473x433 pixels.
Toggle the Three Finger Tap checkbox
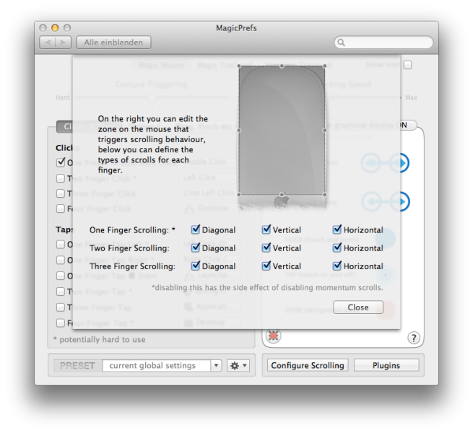pos(61,307)
